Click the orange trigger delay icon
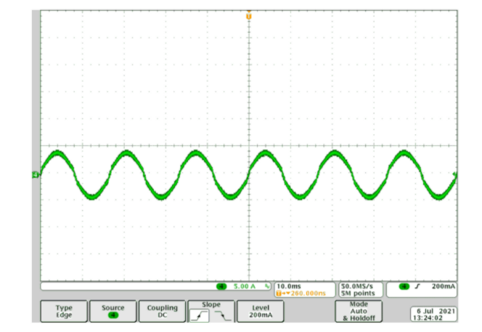 (279, 293)
